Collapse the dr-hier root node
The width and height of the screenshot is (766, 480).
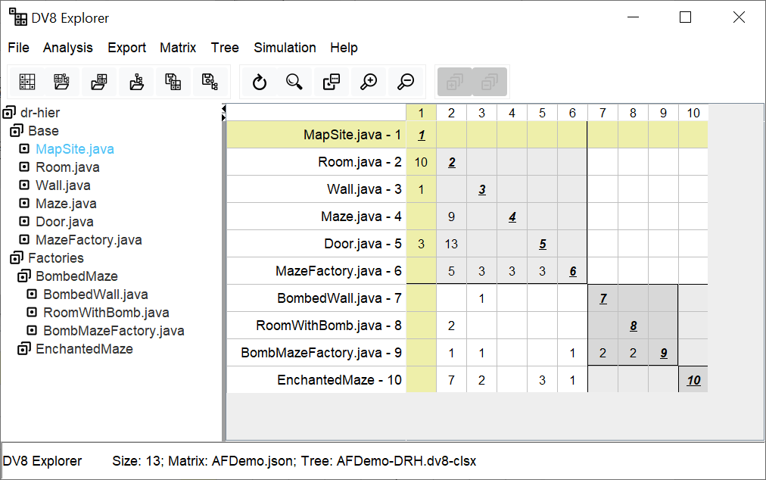pyautogui.click(x=9, y=112)
